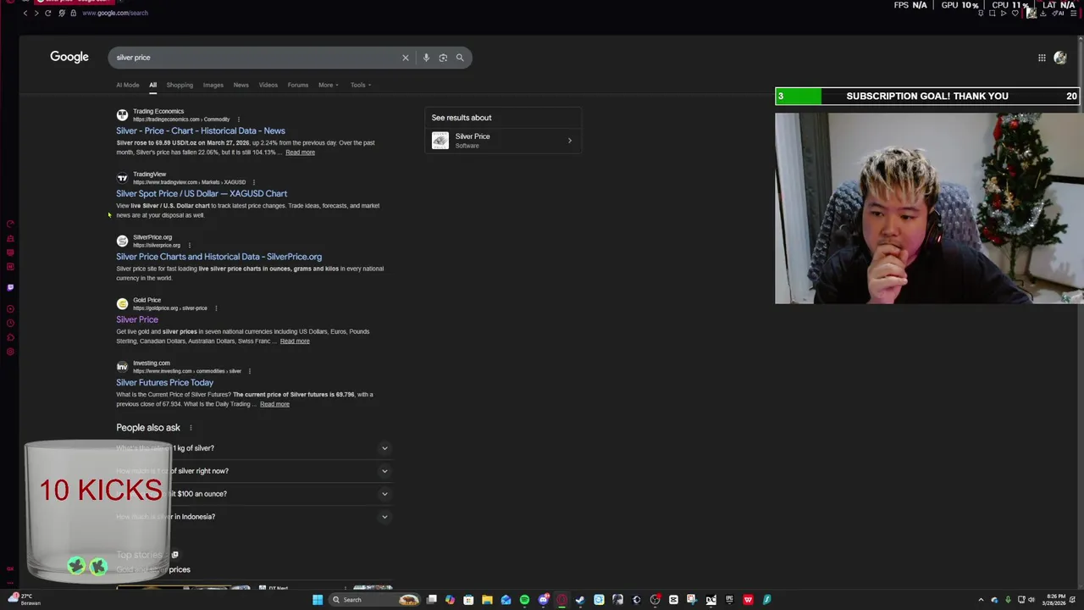Reload the page with the refresh icon
This screenshot has width=1084, height=610.
point(47,13)
